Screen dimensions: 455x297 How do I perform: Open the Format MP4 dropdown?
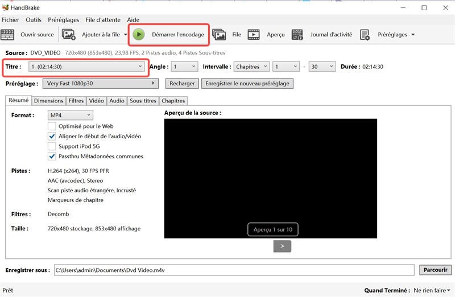[x=70, y=115]
